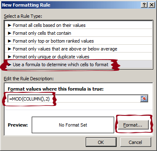The image size is (157, 151).
Task: Open the Format... button options
Action: (x=133, y=125)
